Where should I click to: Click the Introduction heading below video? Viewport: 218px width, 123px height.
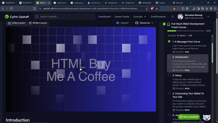tap(18, 120)
